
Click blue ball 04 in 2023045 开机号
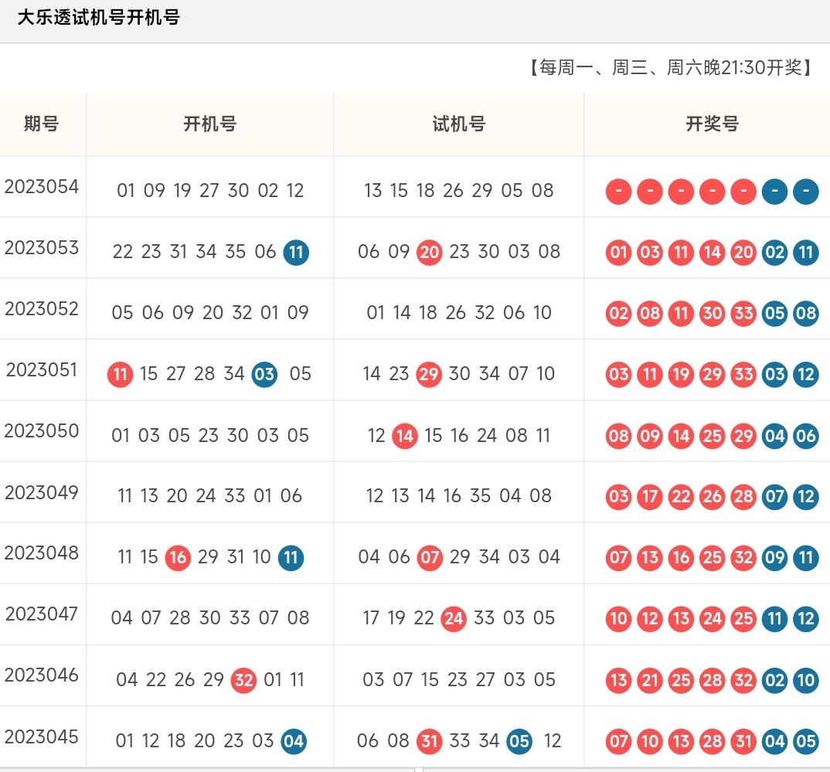pos(294,741)
